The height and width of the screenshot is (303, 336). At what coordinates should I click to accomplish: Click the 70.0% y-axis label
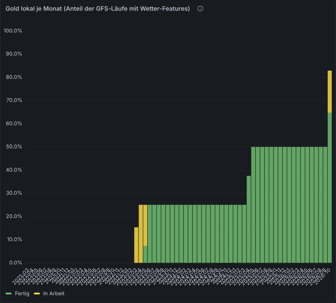tap(14, 100)
